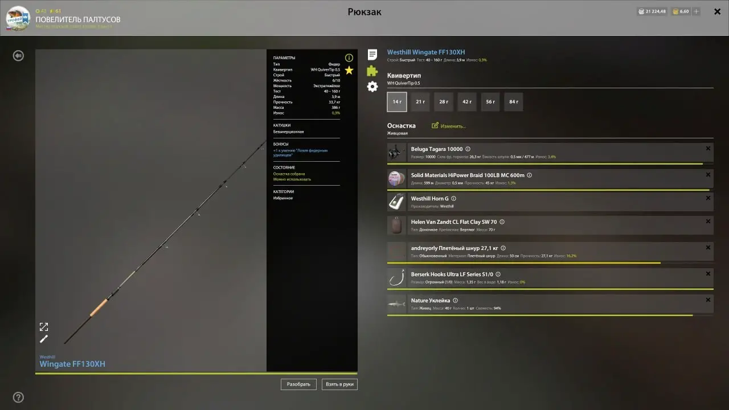The height and width of the screenshot is (410, 729).
Task: Show info for Beluga Tagara 10000
Action: [468, 149]
